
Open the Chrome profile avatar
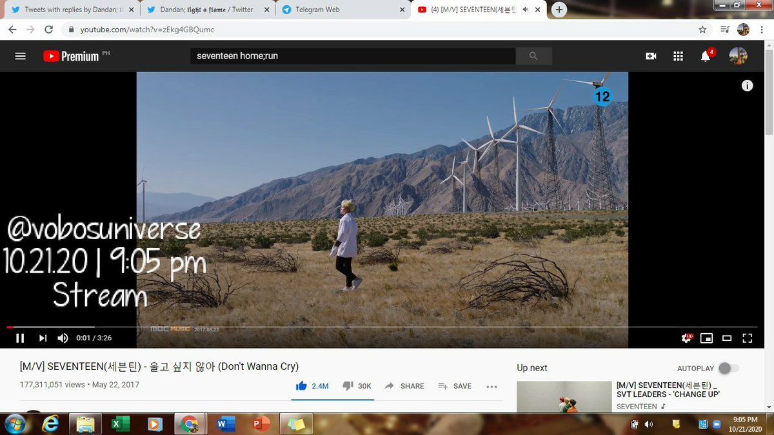pyautogui.click(x=743, y=29)
